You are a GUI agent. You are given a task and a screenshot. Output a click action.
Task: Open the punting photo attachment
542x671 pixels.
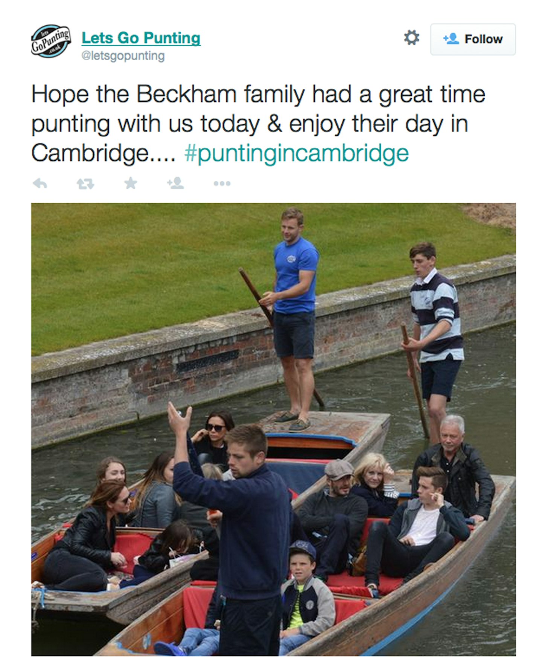[274, 430]
